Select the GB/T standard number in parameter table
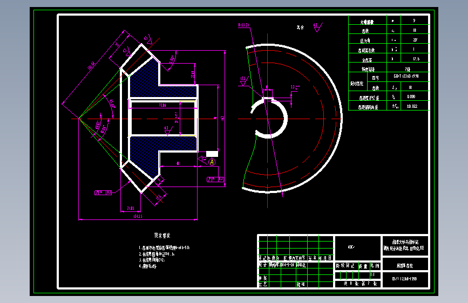Screen dimensions: 468x303 pyautogui.click(x=406, y=76)
